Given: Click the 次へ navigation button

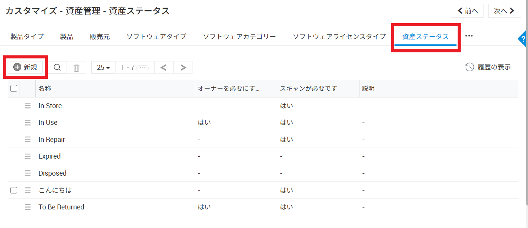Looking at the screenshot, I should coord(504,11).
